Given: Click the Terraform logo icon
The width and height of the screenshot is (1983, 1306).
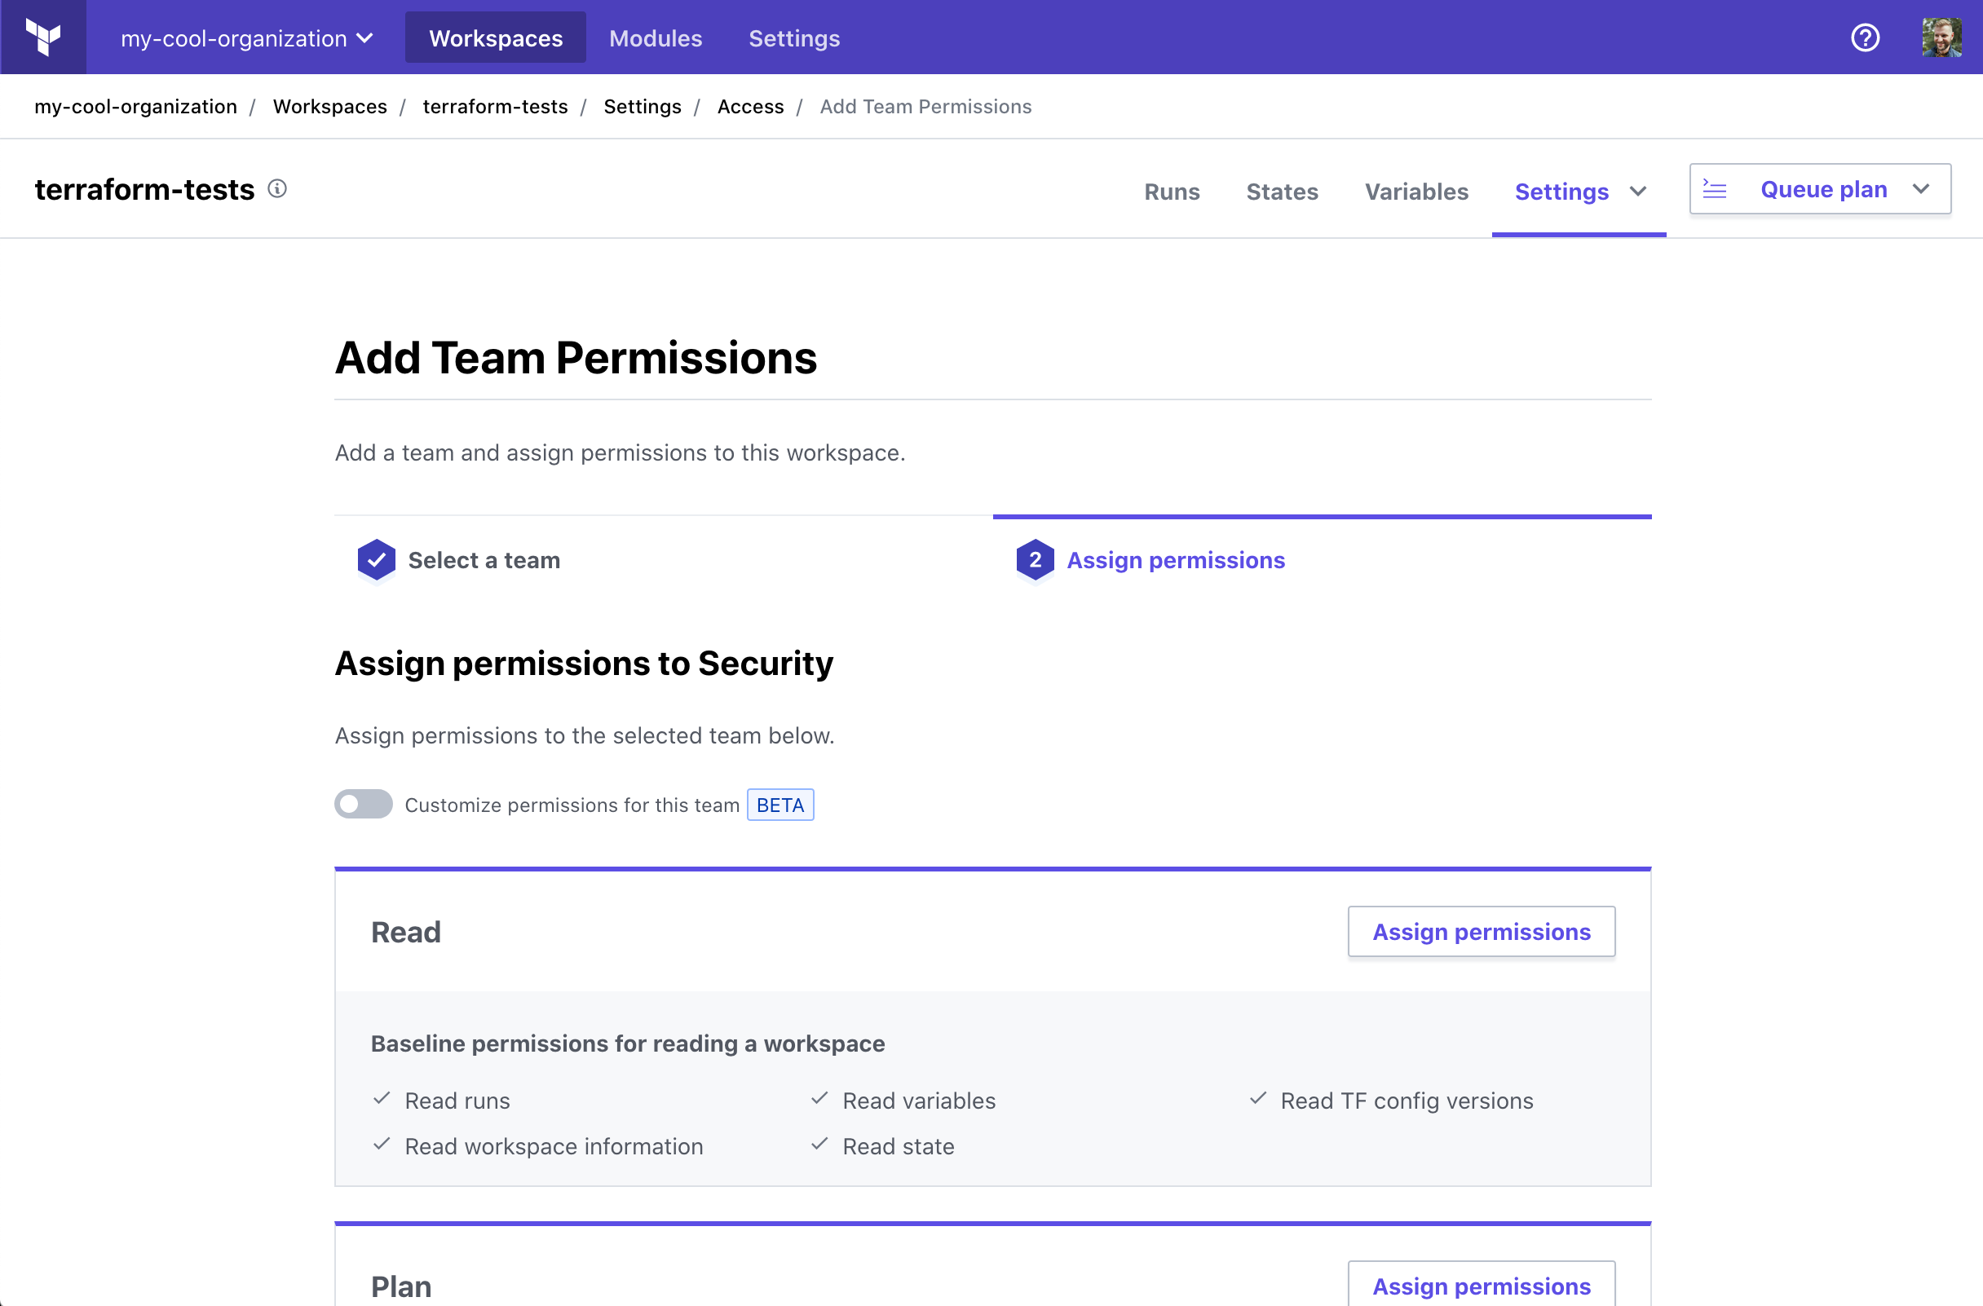Looking at the screenshot, I should pyautogui.click(x=43, y=38).
